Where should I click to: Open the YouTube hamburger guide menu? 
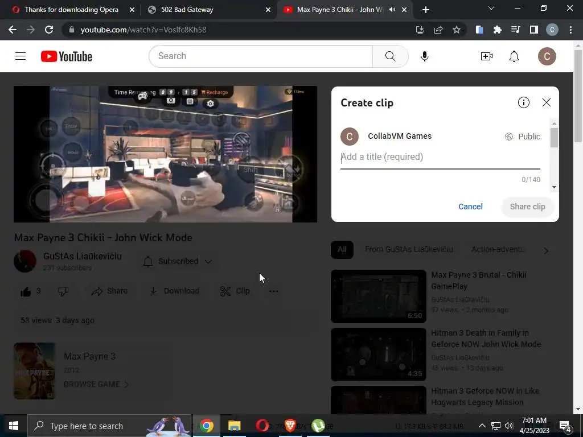20,56
